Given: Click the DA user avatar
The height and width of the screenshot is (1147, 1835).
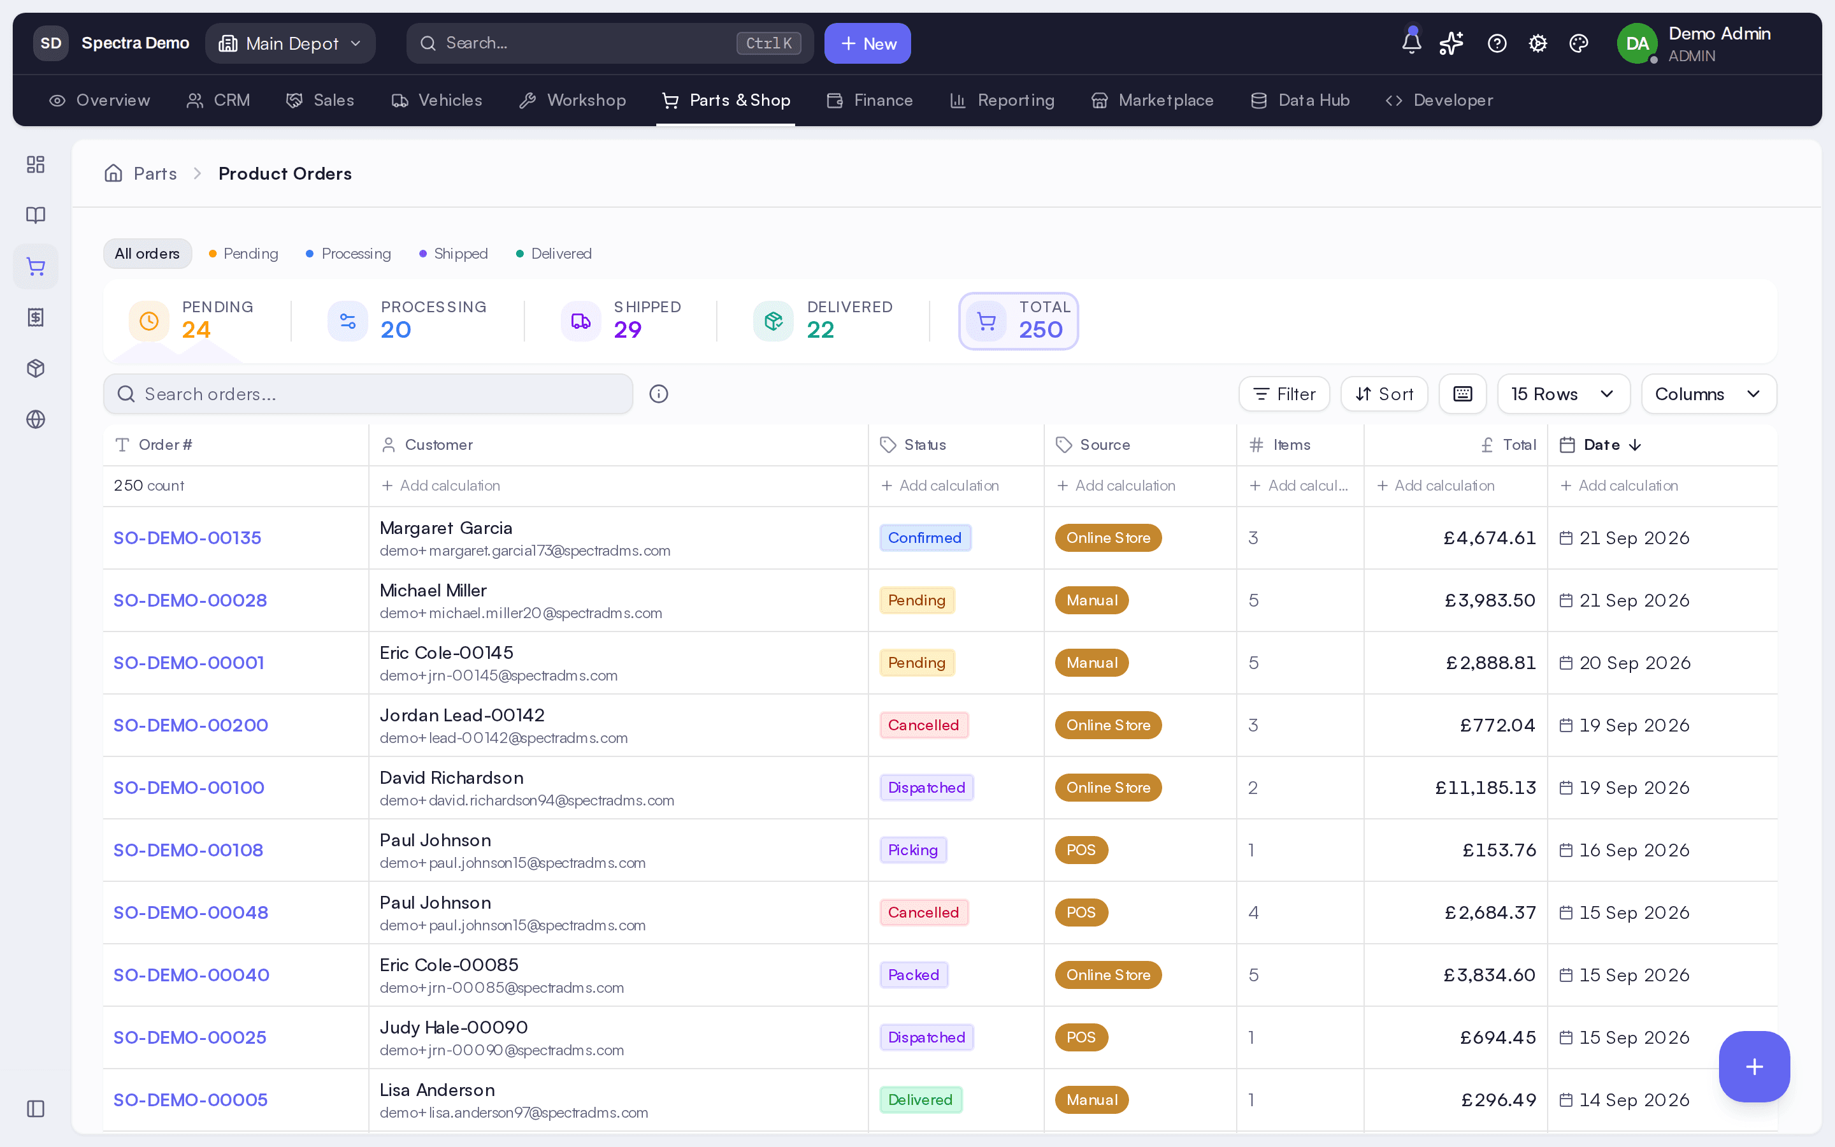Looking at the screenshot, I should click(1637, 43).
